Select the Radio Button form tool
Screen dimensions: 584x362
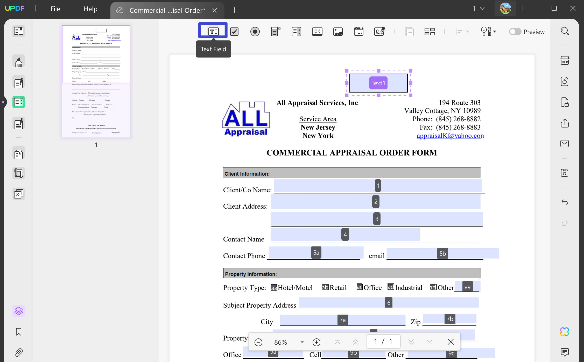coord(255,32)
